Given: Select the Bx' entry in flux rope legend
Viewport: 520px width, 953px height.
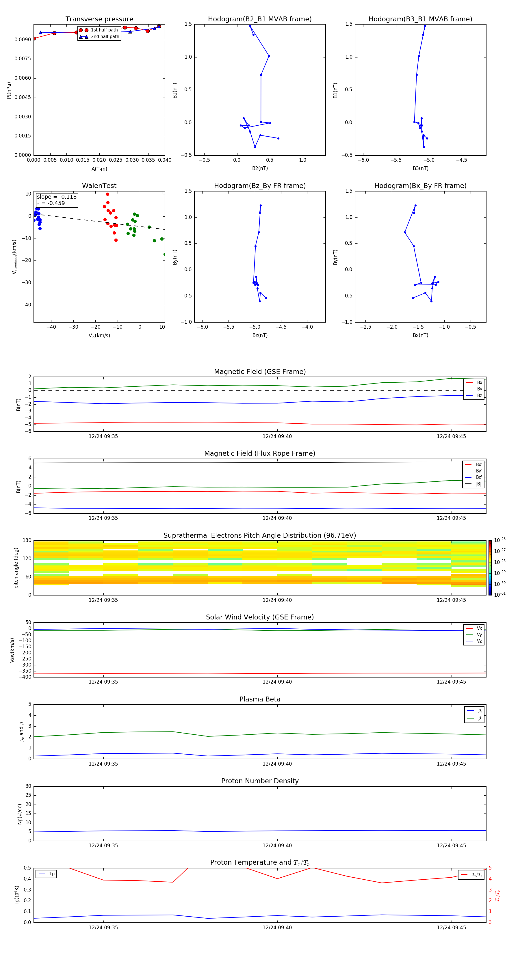Looking at the screenshot, I should pos(473,465).
